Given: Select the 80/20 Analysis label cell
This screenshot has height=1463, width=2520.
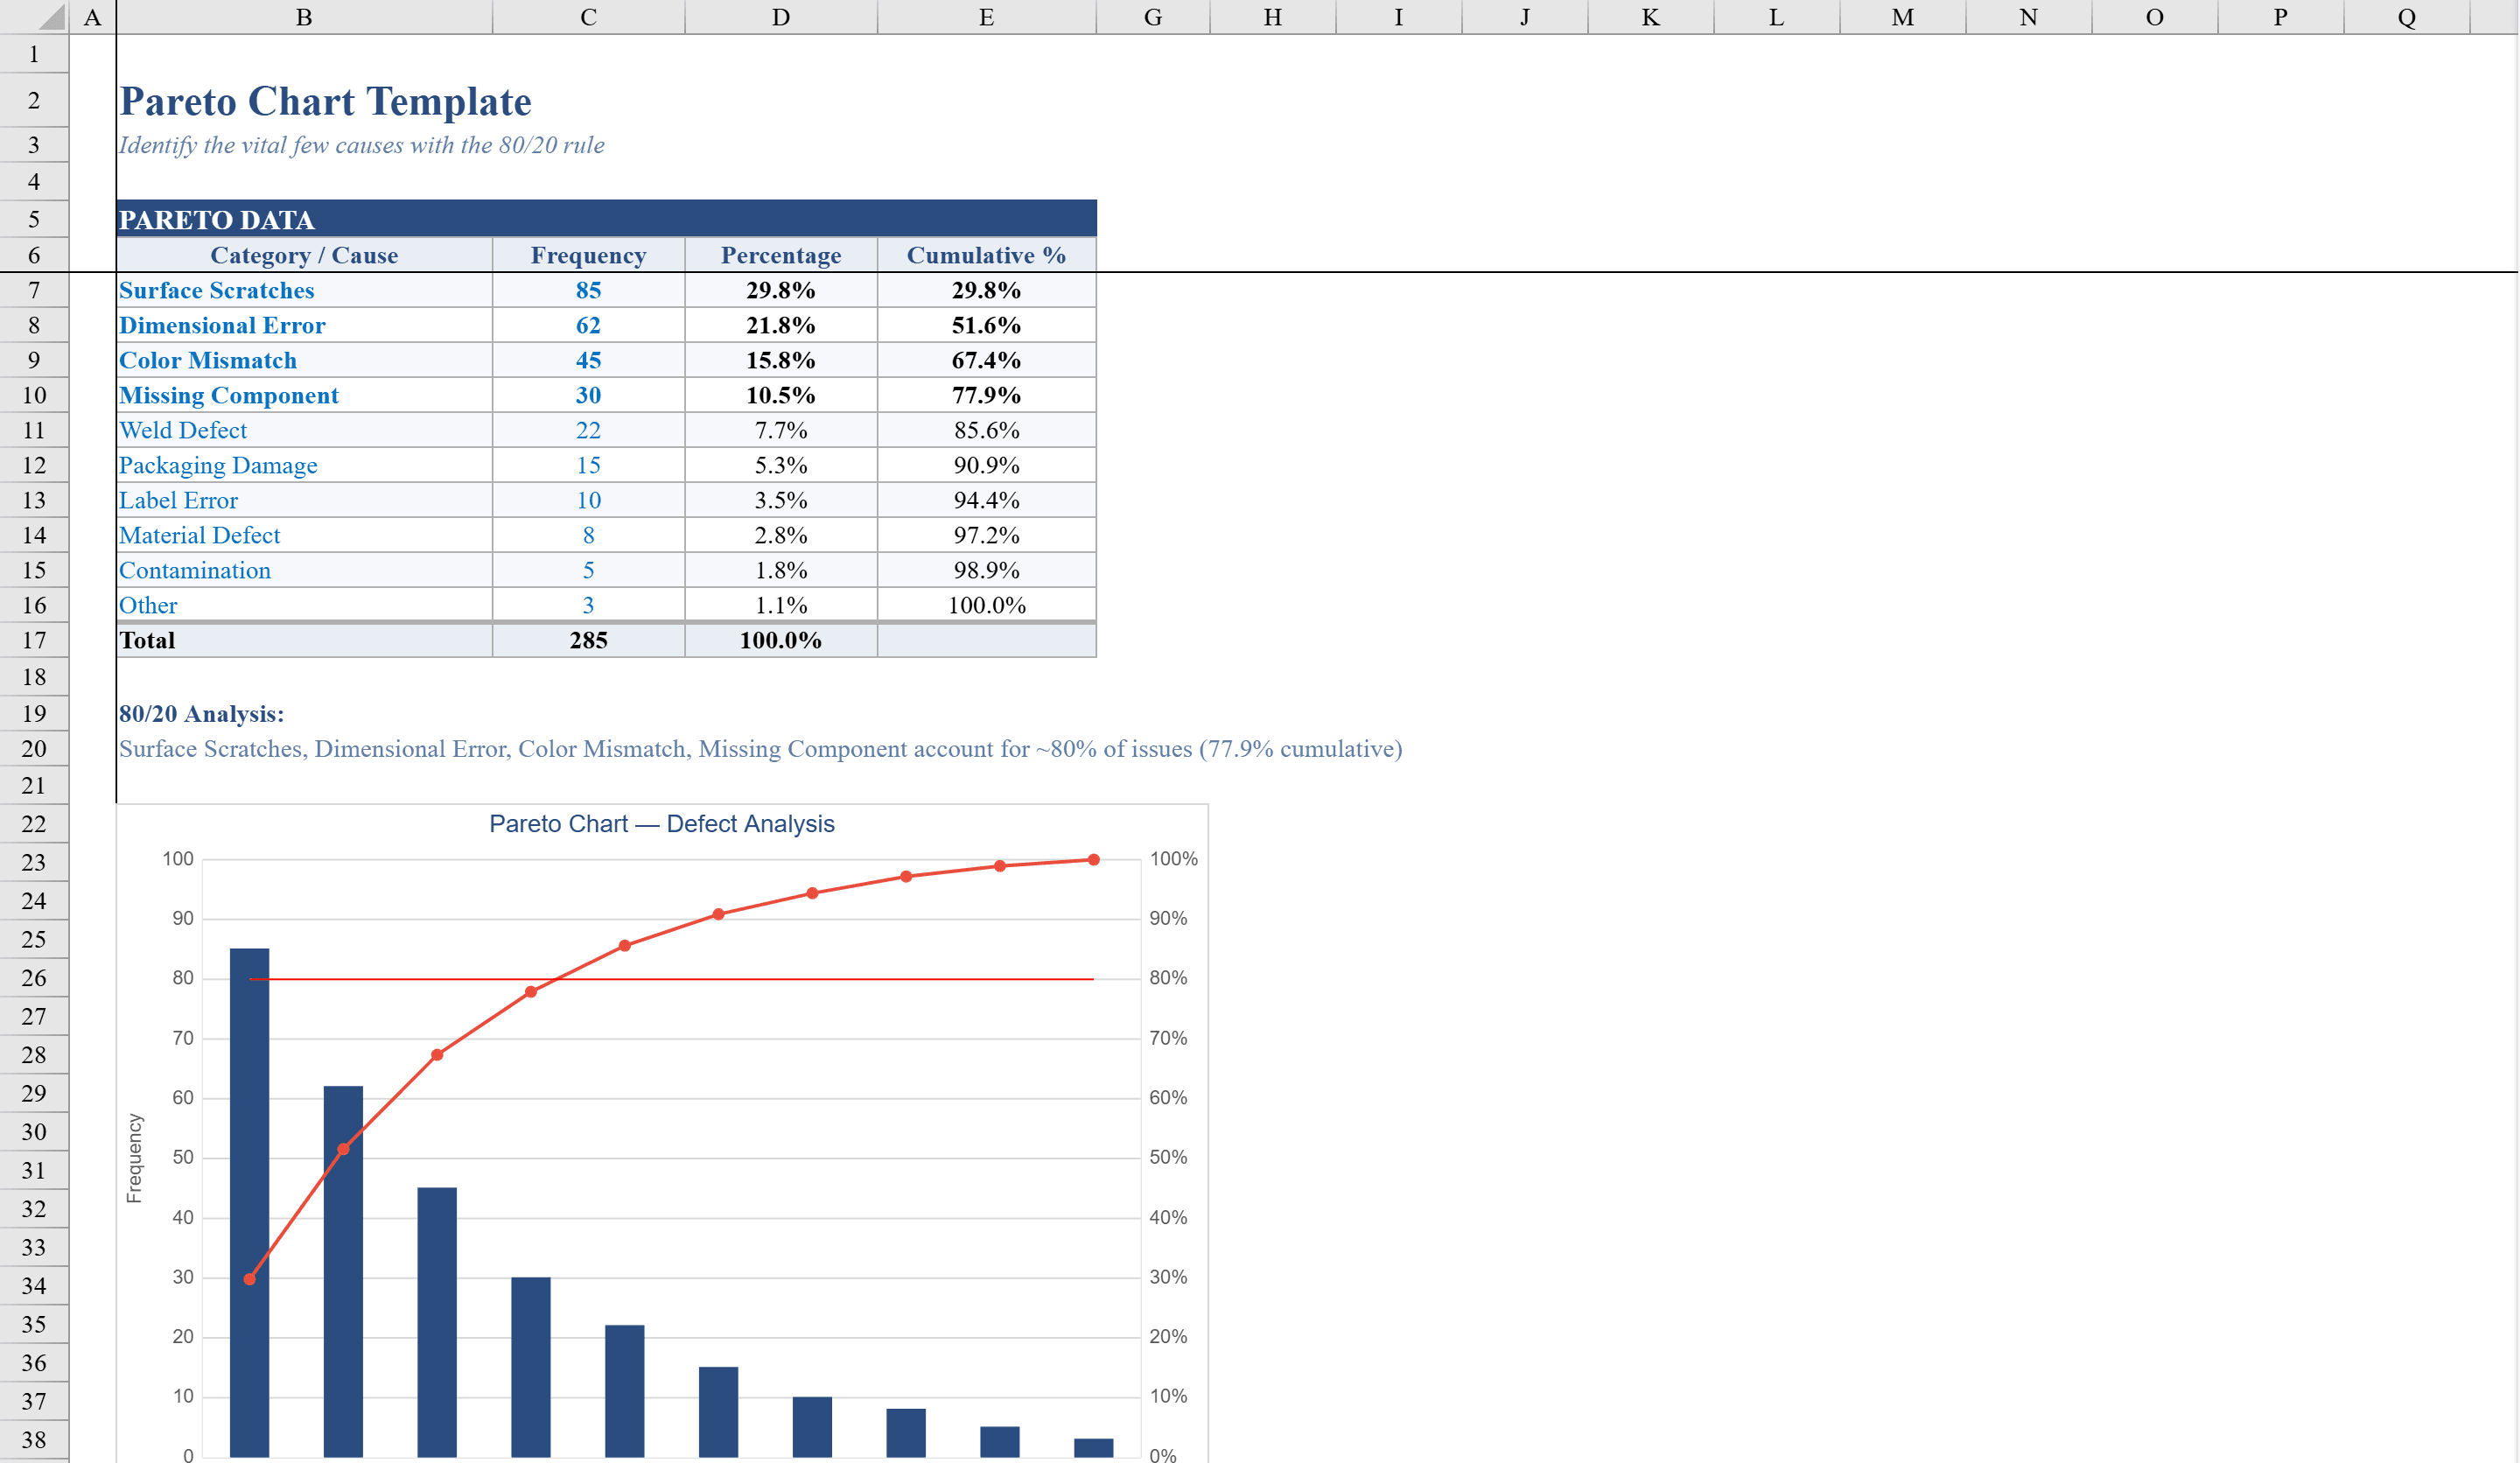Looking at the screenshot, I should pyautogui.click(x=202, y=713).
